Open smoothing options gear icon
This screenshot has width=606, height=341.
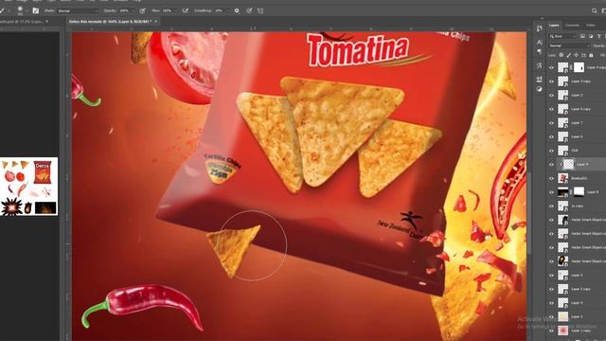[237, 10]
